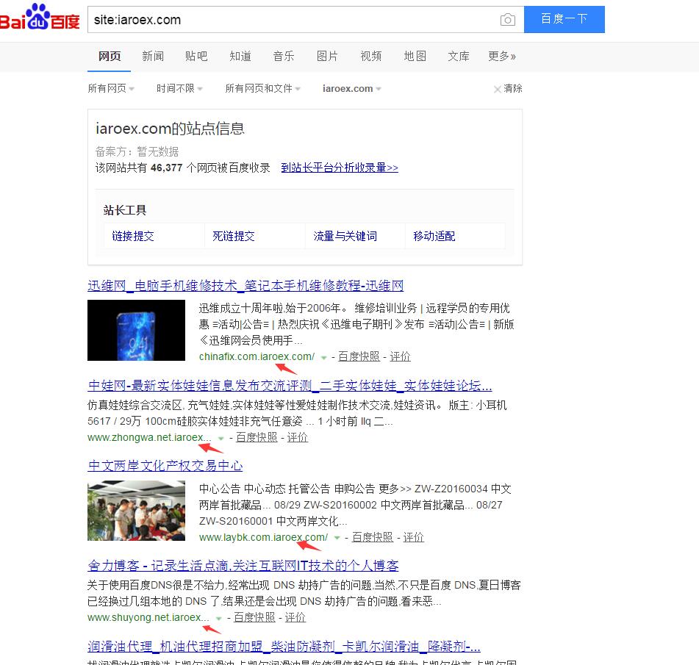Switch to the 新闻 news tab
The width and height of the screenshot is (699, 665).
pos(153,57)
